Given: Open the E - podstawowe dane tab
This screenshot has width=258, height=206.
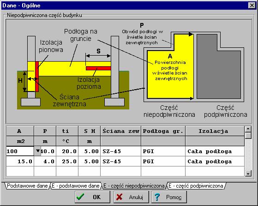Looking at the screenshot, I should pos(76,186).
